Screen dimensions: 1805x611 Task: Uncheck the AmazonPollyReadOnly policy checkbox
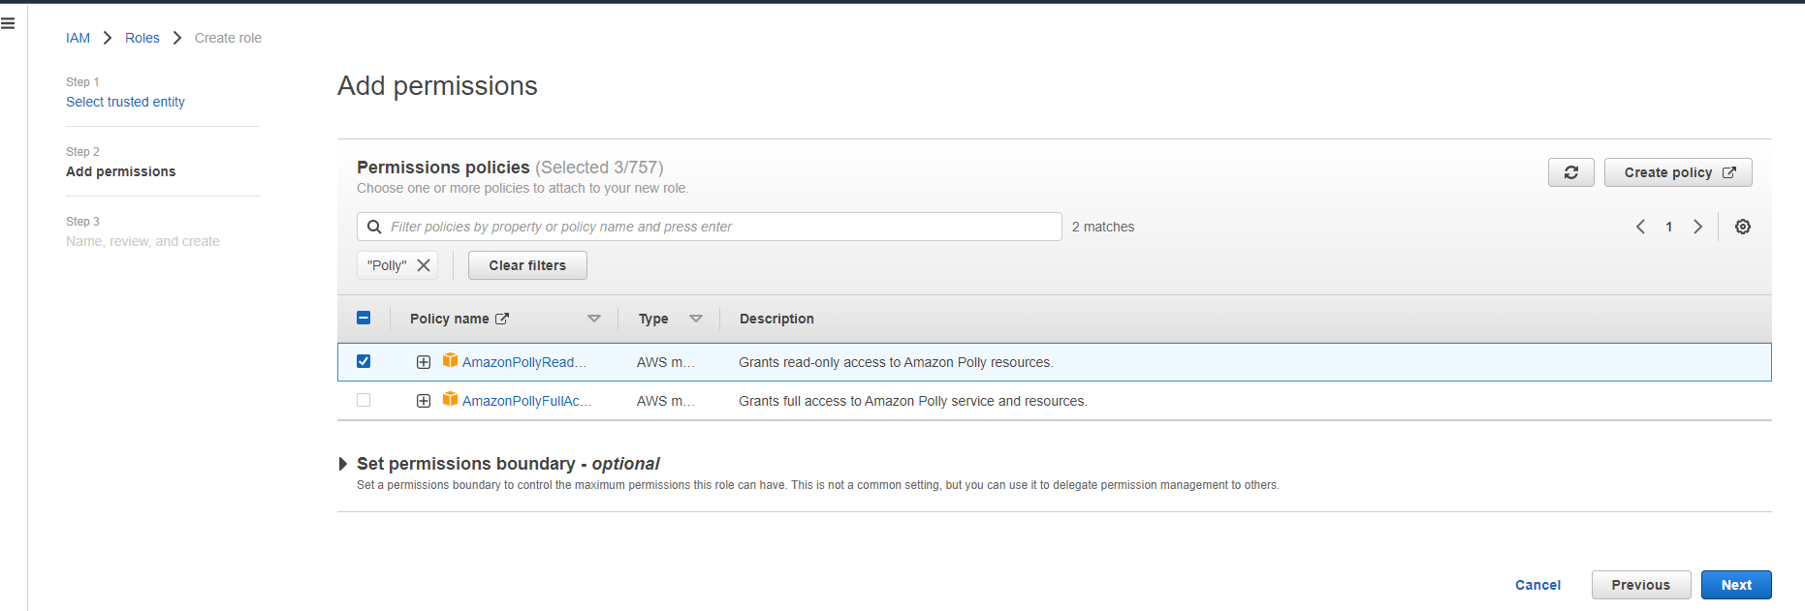coord(364,361)
